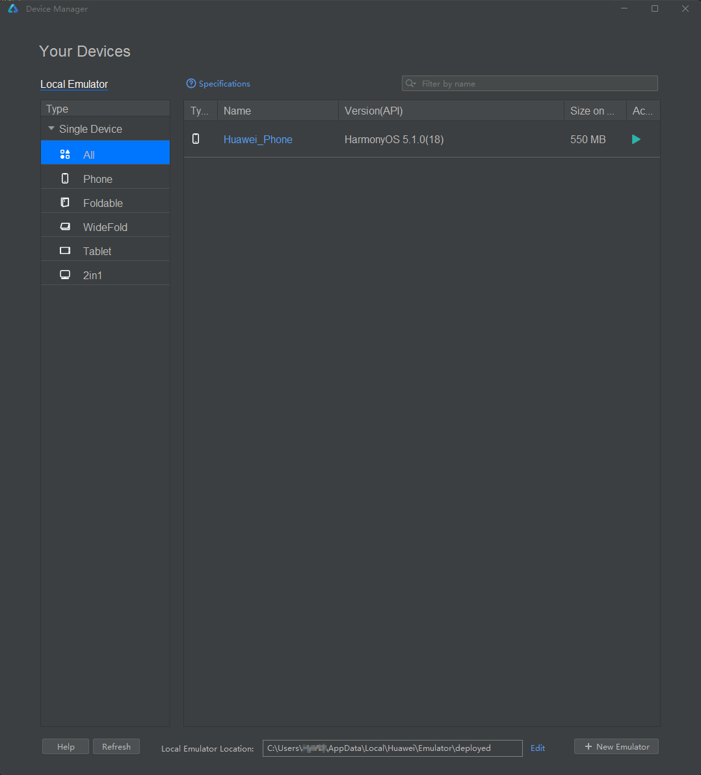Close the Device Manager window
The height and width of the screenshot is (775, 701).
pos(685,8)
